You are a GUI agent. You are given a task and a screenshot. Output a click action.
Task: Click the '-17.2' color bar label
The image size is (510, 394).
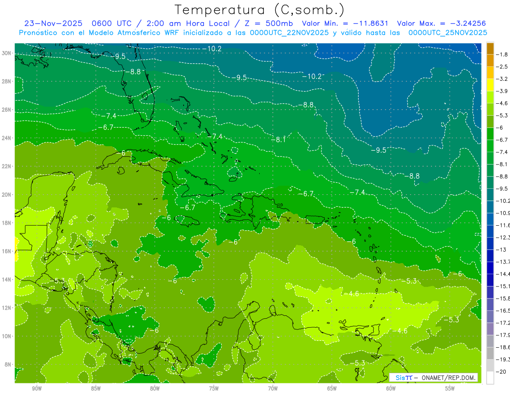(x=503, y=323)
